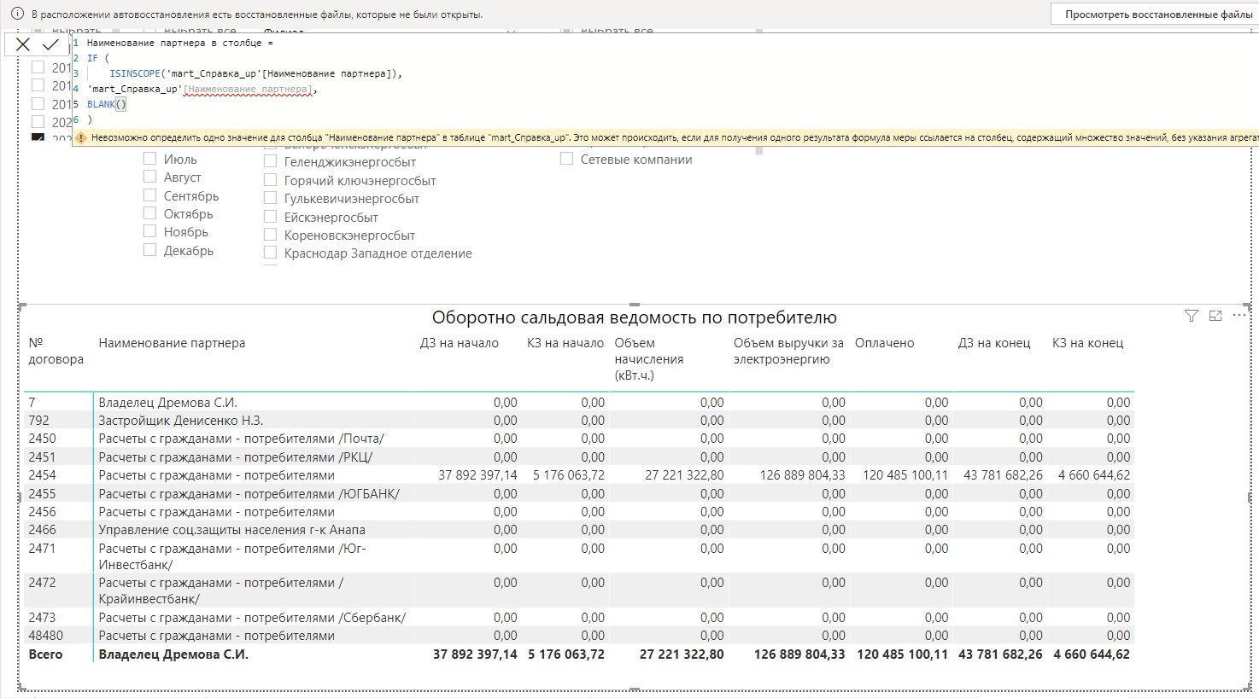The width and height of the screenshot is (1259, 698).
Task: Check Краснодар Западное отделение checkbox
Action: point(270,253)
